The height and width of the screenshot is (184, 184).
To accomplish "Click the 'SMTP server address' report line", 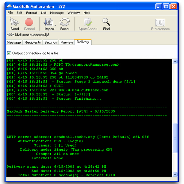I will [78, 137].
